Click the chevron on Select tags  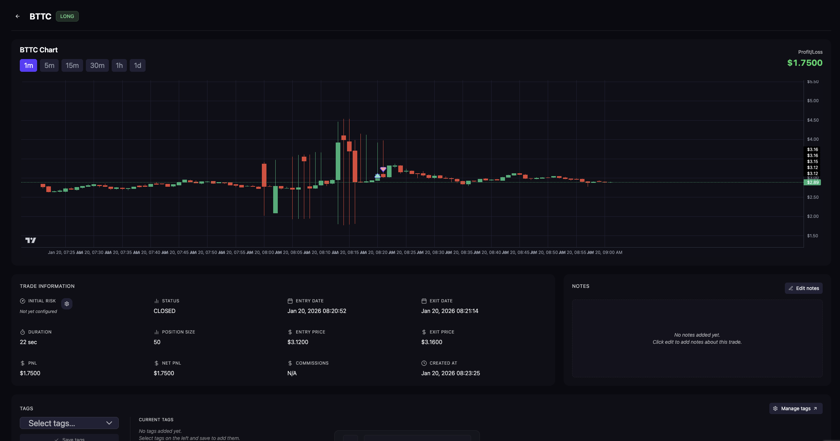pos(109,423)
